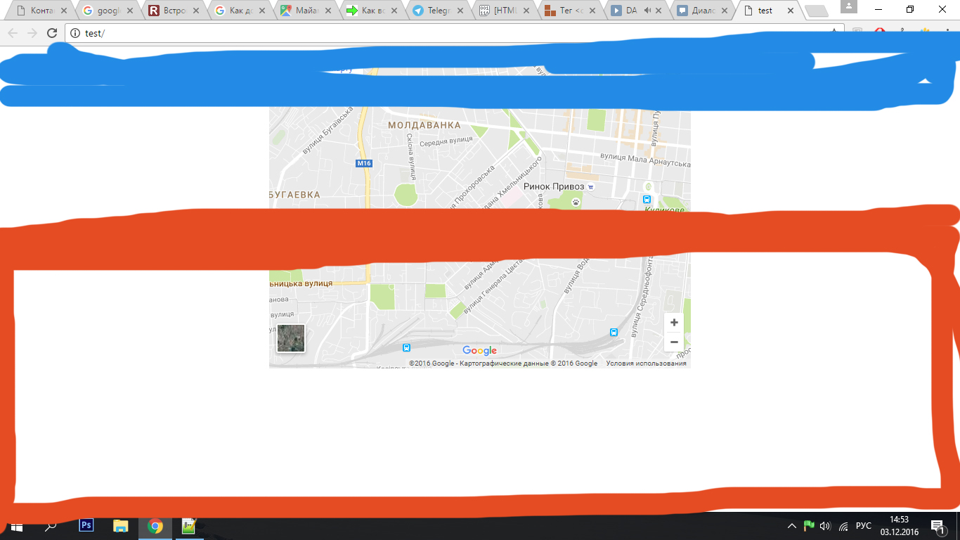The width and height of the screenshot is (960, 540).
Task: Open the Chrome profile icon
Action: click(848, 6)
